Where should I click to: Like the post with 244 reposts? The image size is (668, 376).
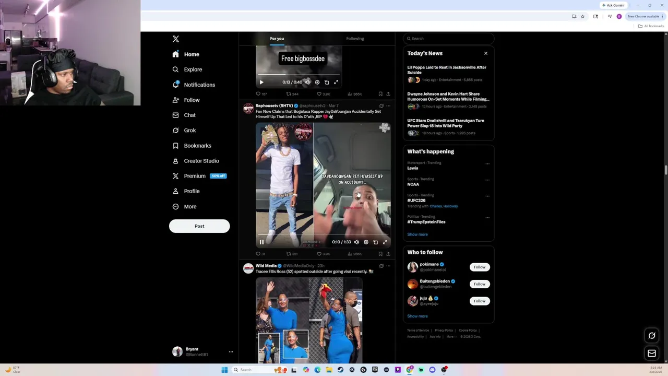coord(323,94)
